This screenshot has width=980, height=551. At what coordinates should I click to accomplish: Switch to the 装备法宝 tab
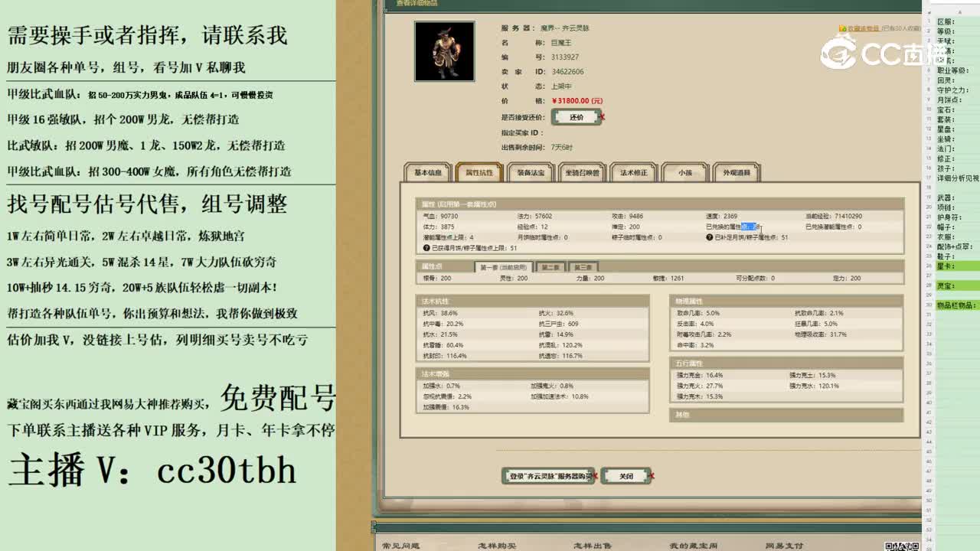[x=531, y=173]
